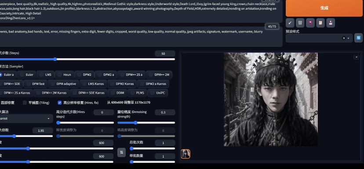Viewport: 364px width, 169px height.
Task: Click the upscale factor 1.95 field
Action: tap(43, 130)
